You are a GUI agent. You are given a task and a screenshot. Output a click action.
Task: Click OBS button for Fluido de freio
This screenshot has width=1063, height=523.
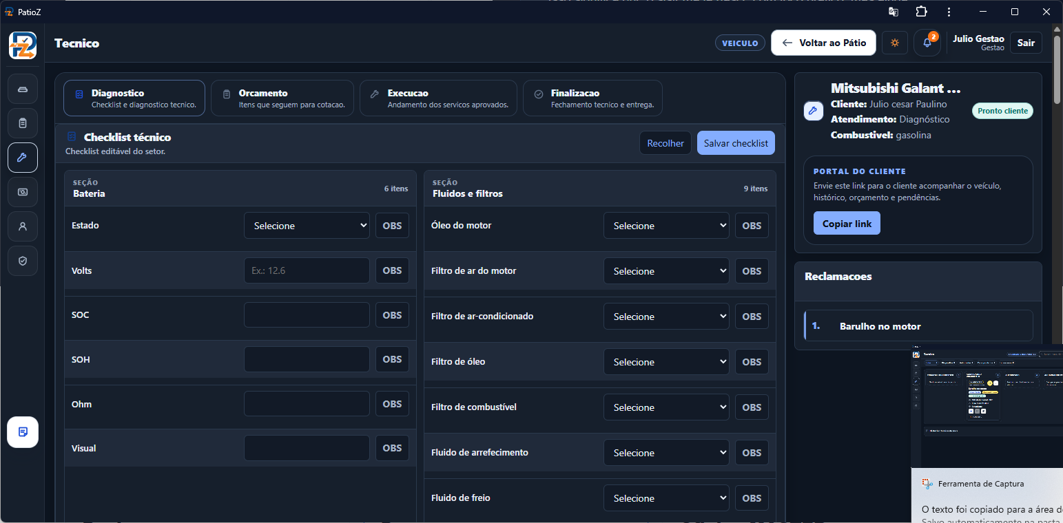[x=752, y=498]
